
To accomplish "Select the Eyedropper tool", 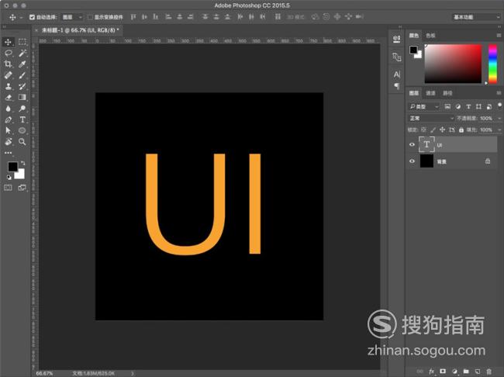I will pyautogui.click(x=22, y=64).
